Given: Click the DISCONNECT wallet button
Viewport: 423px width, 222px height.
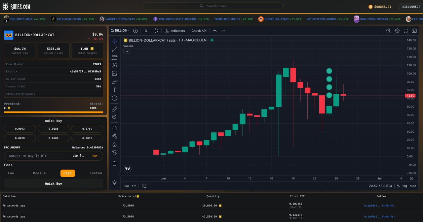Looking at the screenshot, I should pos(411,7).
